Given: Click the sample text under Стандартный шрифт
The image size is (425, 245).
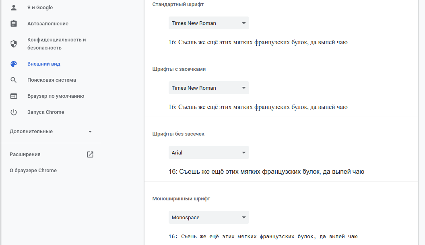Looking at the screenshot, I should [x=258, y=42].
